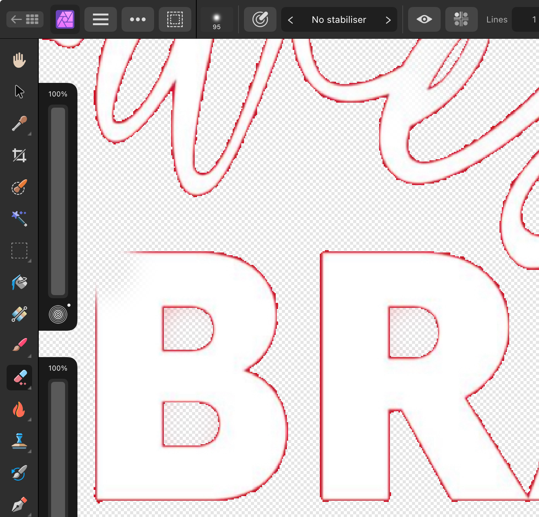Select the Move arrow tool
539x517 pixels.
(19, 92)
